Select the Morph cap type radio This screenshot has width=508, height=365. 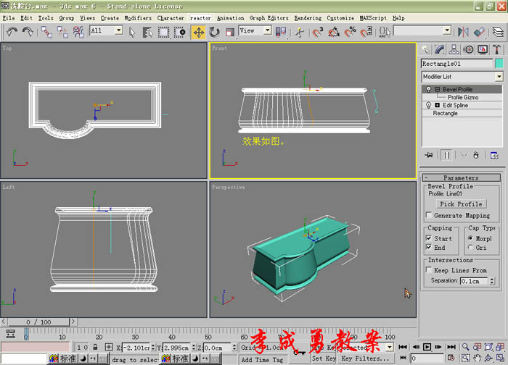(470, 238)
